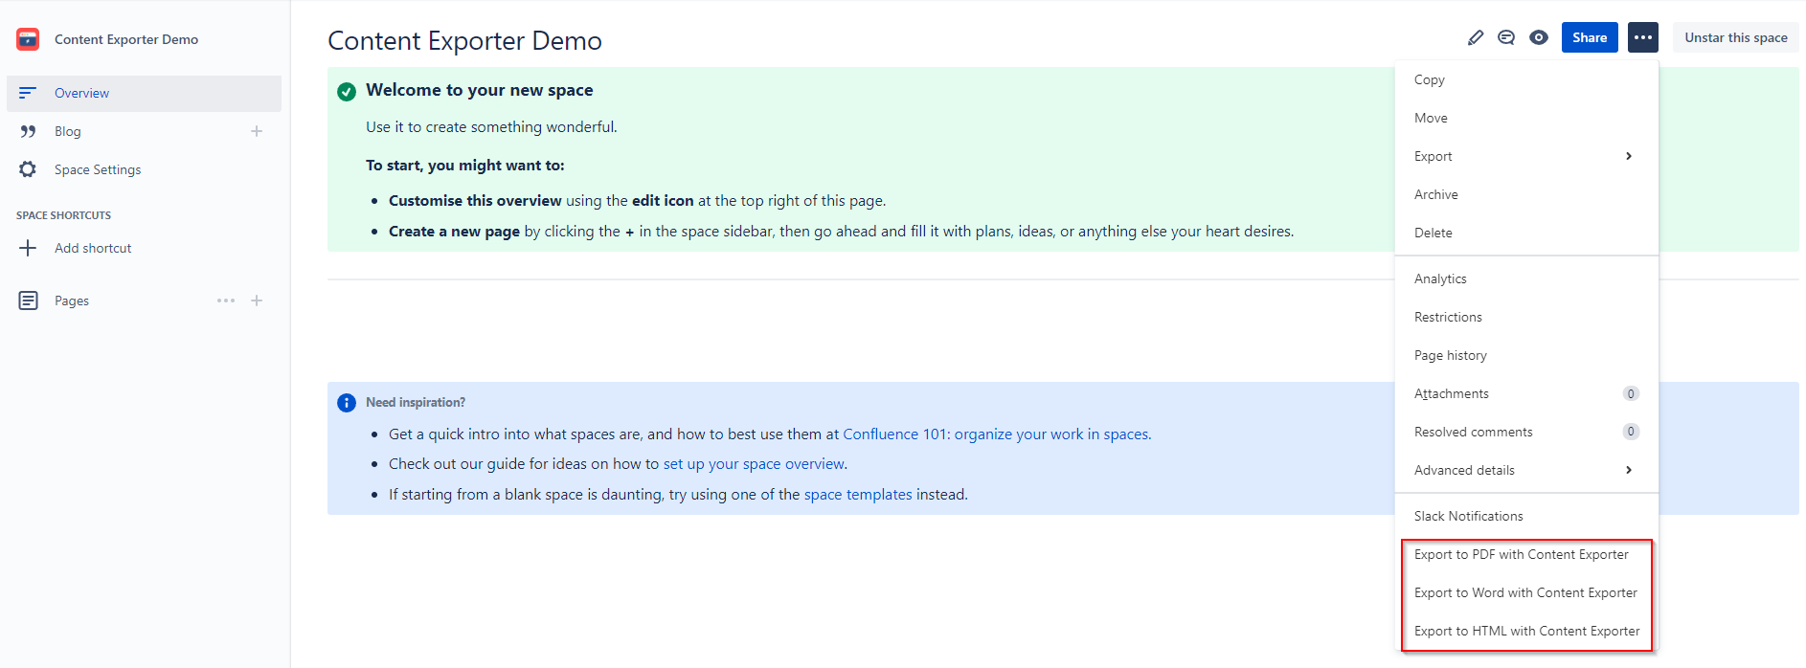Select Overview in the sidebar
The image size is (1806, 668).
click(144, 93)
